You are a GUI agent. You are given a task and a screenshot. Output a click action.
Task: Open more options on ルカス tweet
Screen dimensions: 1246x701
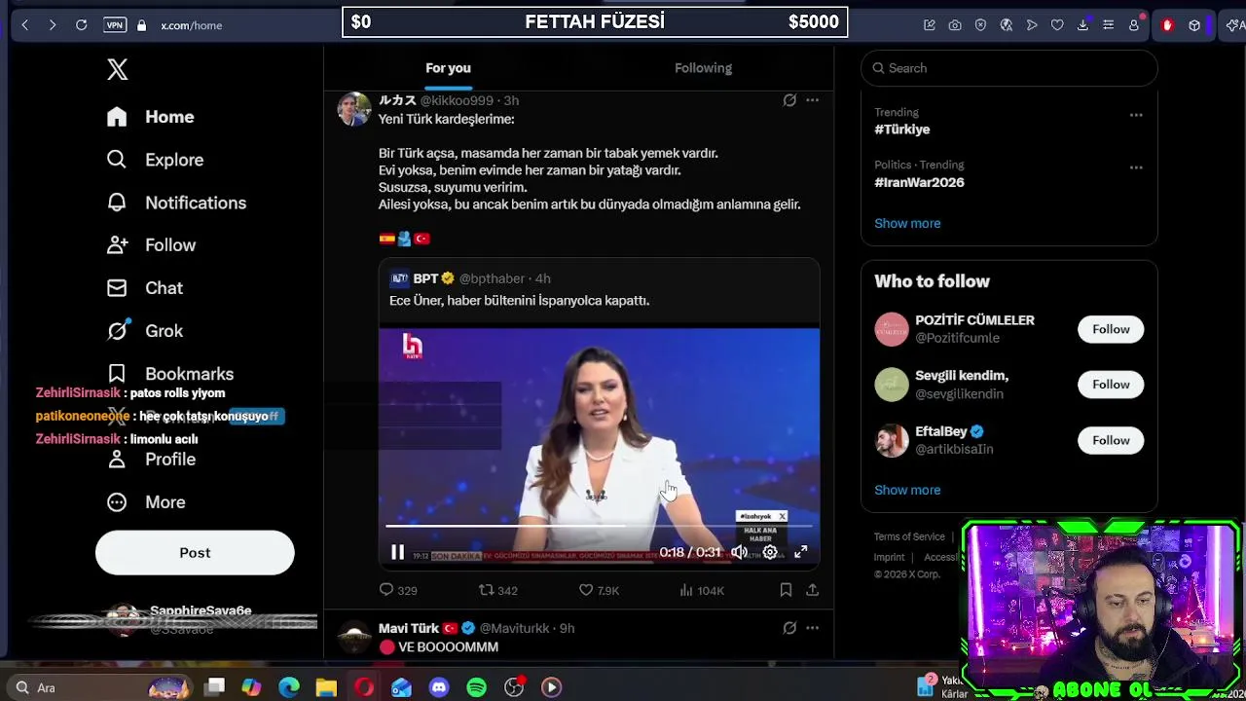(x=812, y=100)
